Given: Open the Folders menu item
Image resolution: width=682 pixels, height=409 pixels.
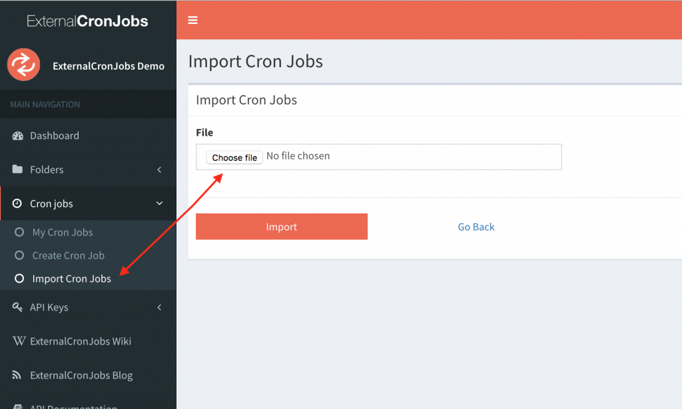Looking at the screenshot, I should click(x=89, y=170).
